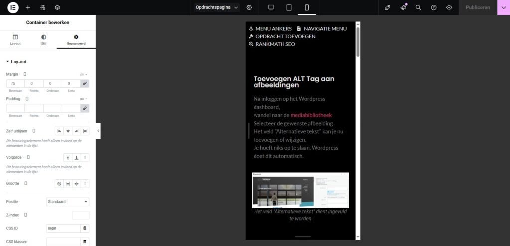Toggle the margin values link icon

click(85, 83)
